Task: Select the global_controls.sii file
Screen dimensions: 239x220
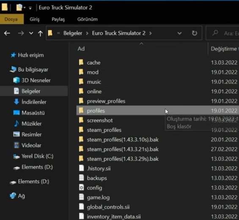Action: 108,207
